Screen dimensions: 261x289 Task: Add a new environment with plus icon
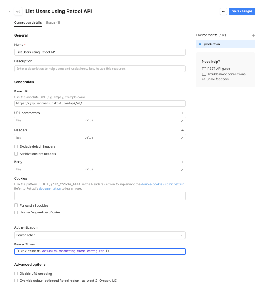[x=253, y=35]
